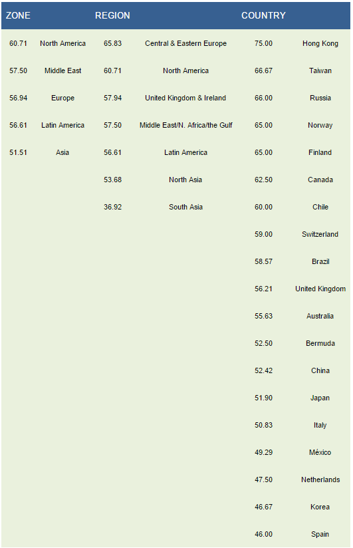Screen dimensions: 353x548
Task: Select the Hong Kong country entry
Action: (x=320, y=43)
